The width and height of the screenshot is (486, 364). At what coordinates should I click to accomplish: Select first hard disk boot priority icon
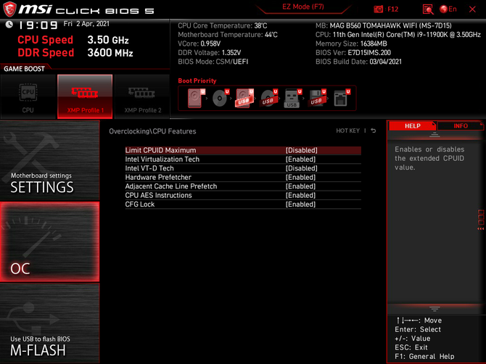coord(196,98)
